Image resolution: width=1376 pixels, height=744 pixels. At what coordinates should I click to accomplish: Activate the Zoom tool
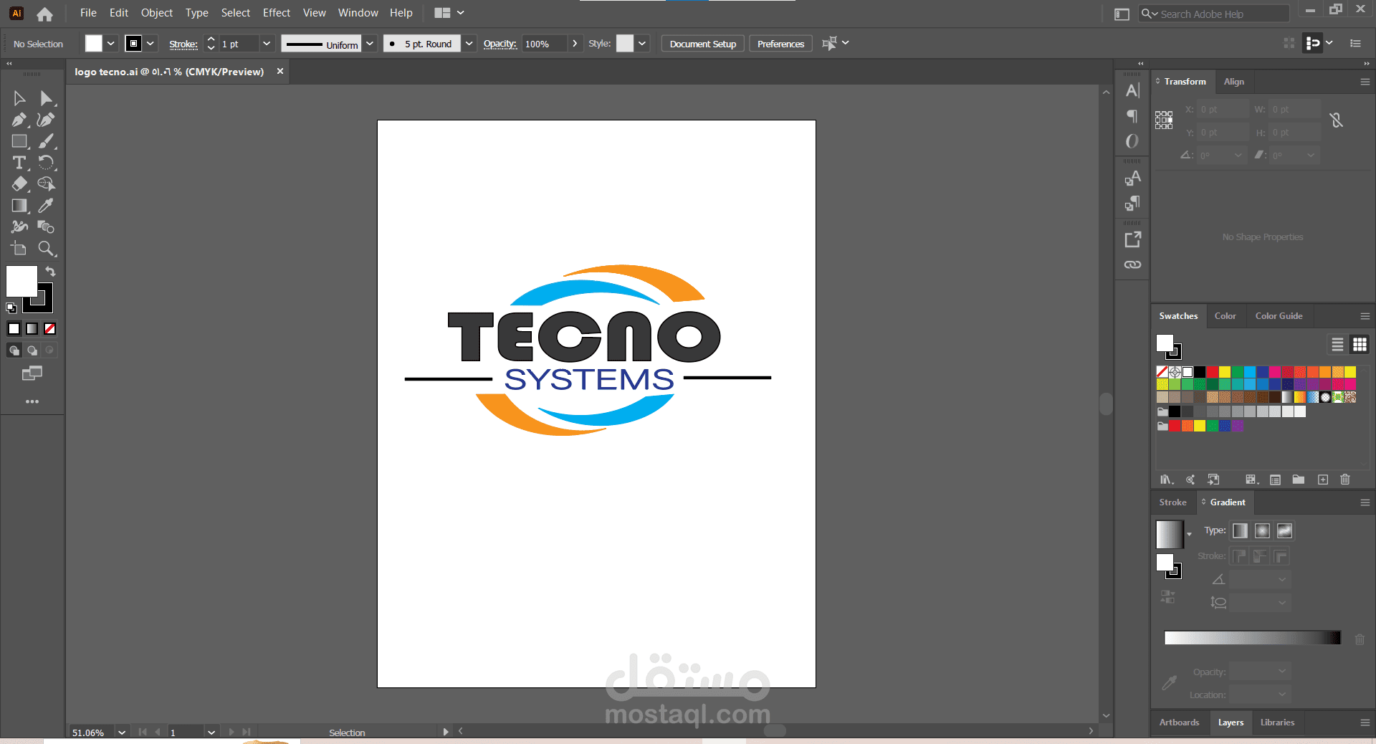[x=46, y=249]
